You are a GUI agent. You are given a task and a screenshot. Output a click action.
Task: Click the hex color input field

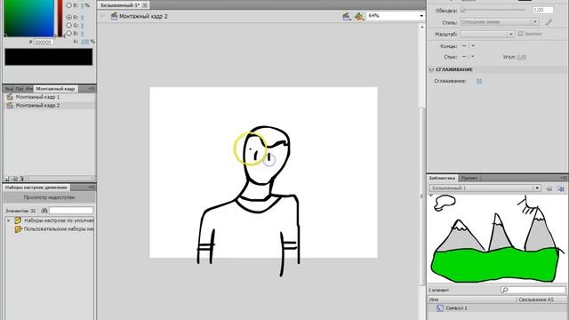point(44,42)
